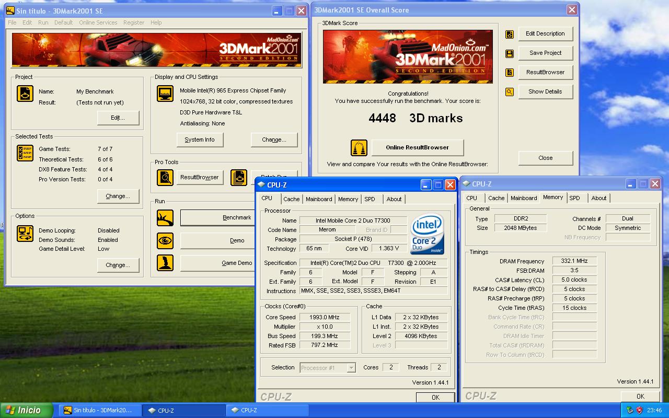Switch to SPD tab in Memory CPU-Z window
Image resolution: width=669 pixels, height=418 pixels.
[x=574, y=198]
